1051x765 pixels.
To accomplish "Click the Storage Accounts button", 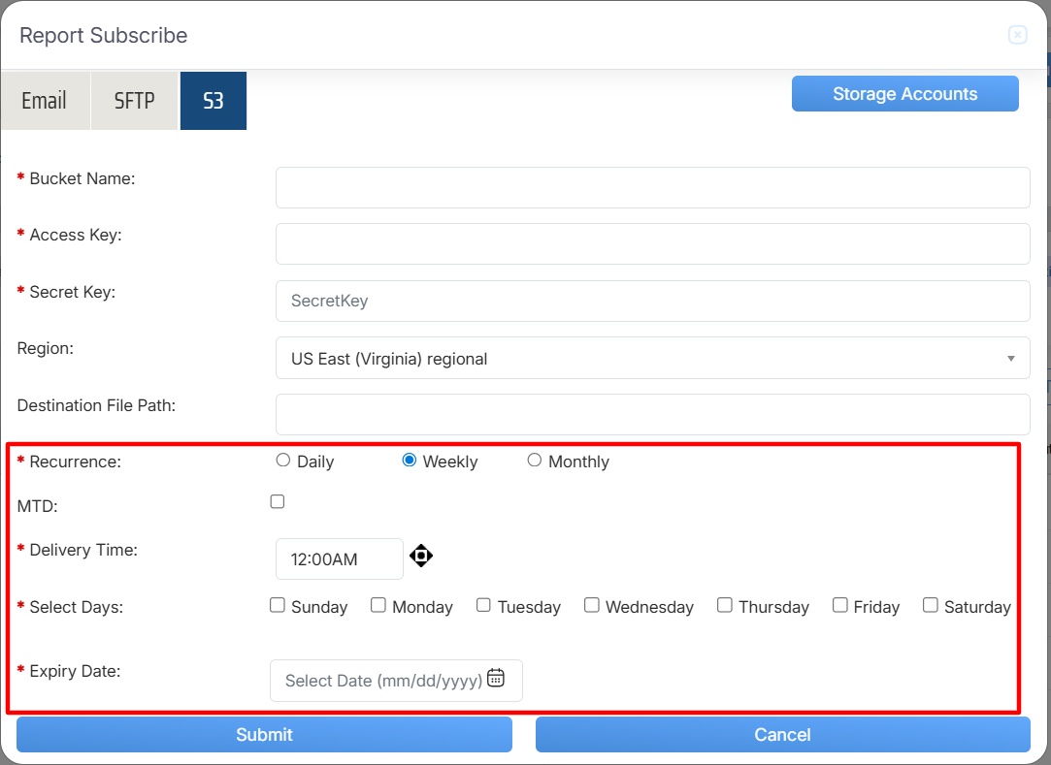I will click(x=904, y=94).
